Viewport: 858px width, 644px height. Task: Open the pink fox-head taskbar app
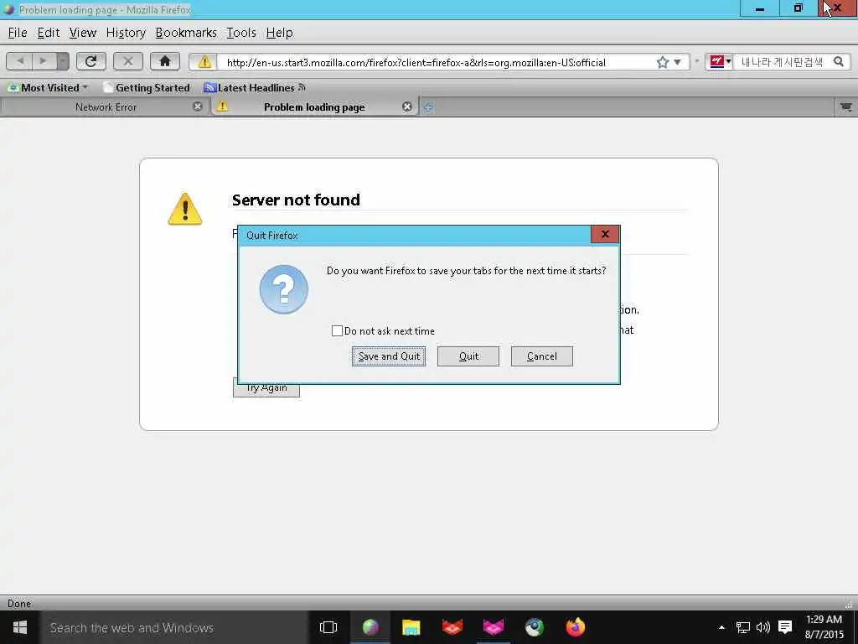tap(493, 627)
